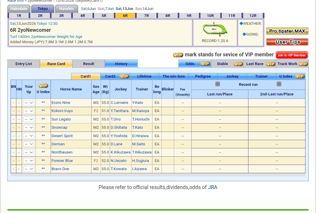Switch to The win-loss sub-tab
Viewport: 316px width, 213px height.
click(x=174, y=76)
